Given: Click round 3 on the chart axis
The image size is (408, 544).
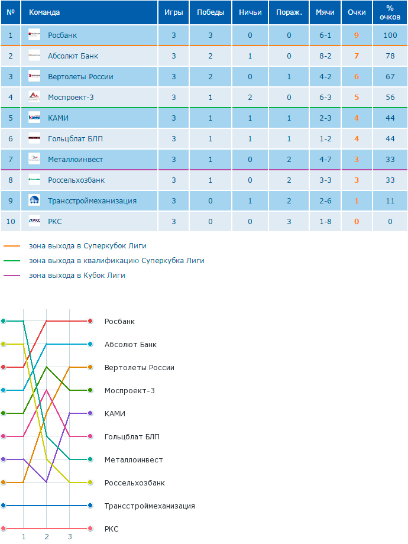Looking at the screenshot, I should [x=70, y=537].
